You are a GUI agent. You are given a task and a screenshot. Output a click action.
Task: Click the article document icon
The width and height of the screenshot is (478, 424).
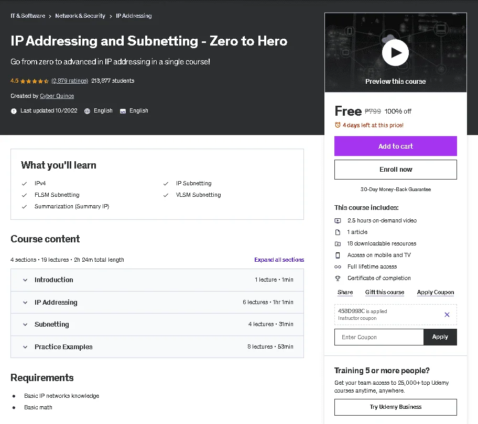coord(338,232)
